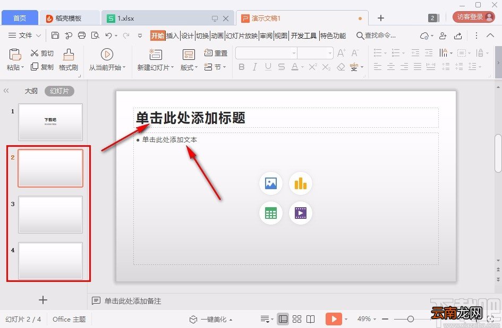Click the add new tab plus button
This screenshot has width=502, height=328.
click(381, 18)
